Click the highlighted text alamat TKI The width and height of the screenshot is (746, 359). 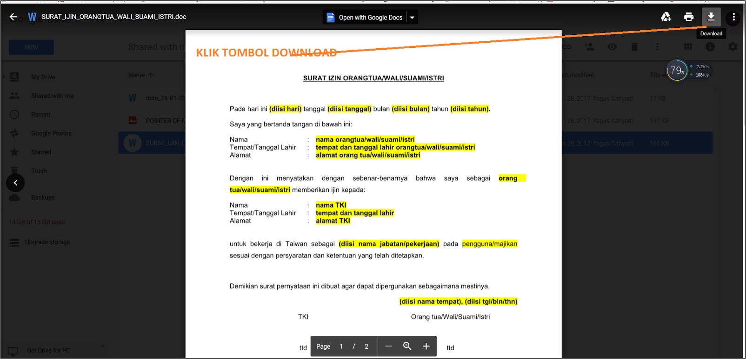[x=333, y=221]
